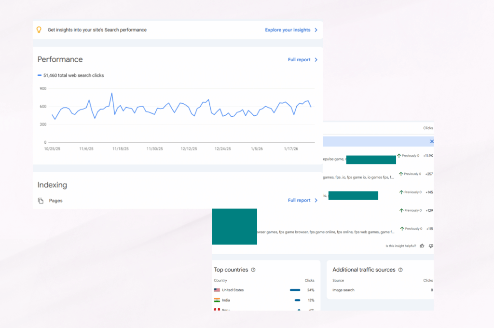The image size is (494, 328).
Task: Click the blue web search clicks legend marker
Action: point(40,76)
